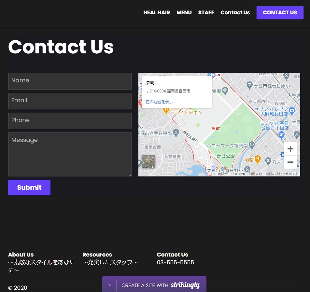Click the footer Resources heading
The height and width of the screenshot is (292, 310).
pyautogui.click(x=97, y=255)
